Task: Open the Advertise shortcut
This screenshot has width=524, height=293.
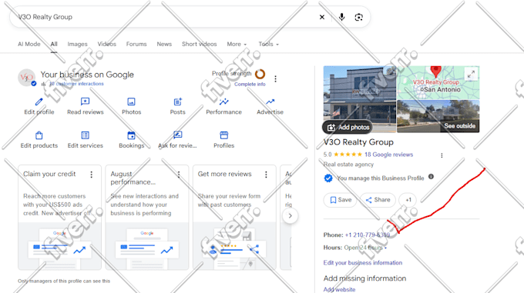Action: [270, 106]
